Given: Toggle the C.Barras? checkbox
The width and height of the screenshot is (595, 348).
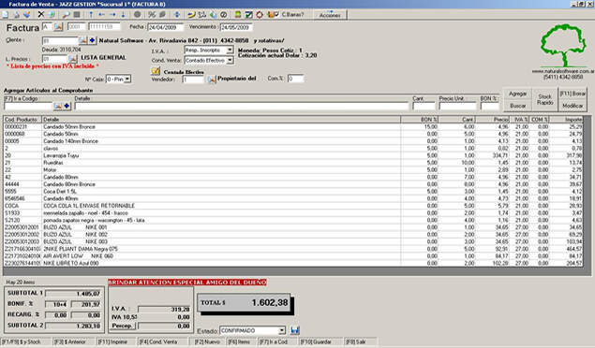Looking at the screenshot, I should point(276,14).
